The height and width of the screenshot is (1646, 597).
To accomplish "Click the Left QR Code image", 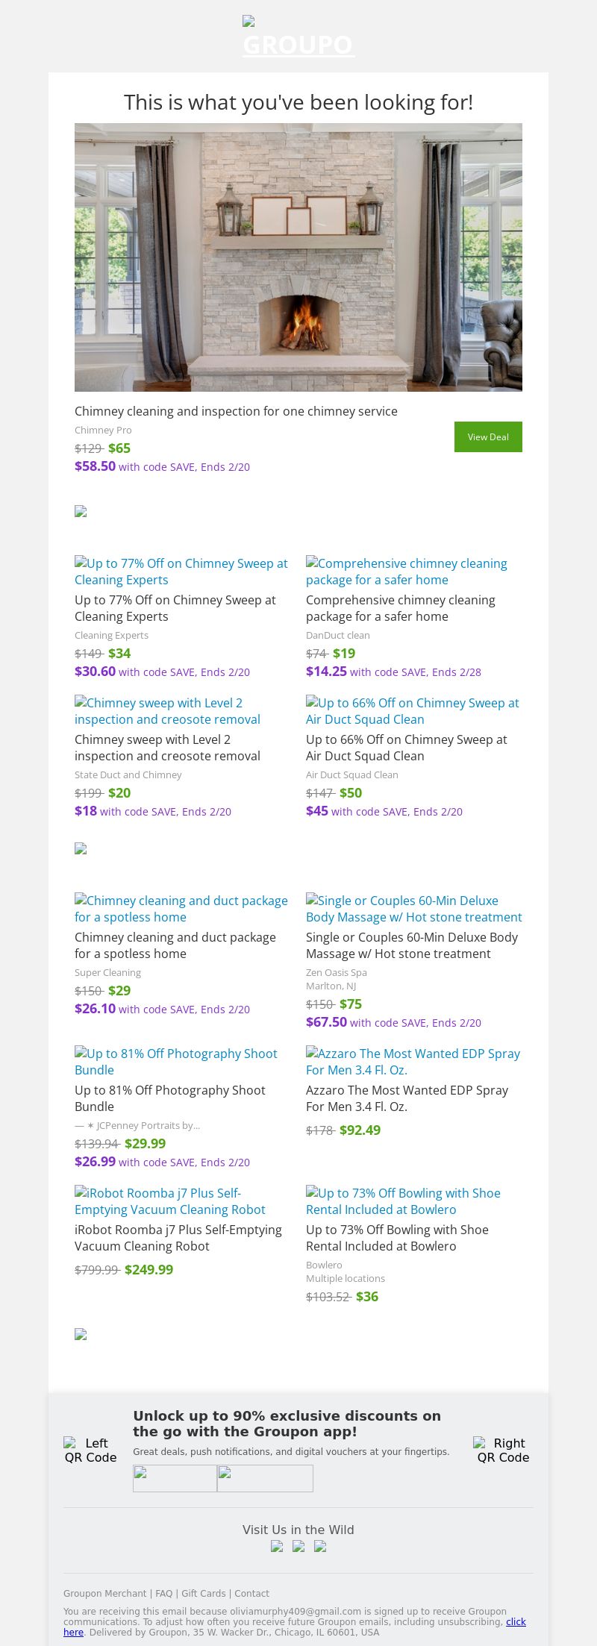I will [x=90, y=1450].
